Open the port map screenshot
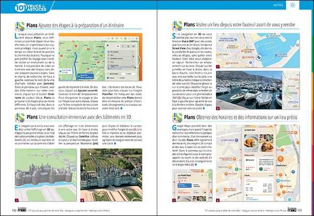The image size is (314, 216). click(258, 50)
